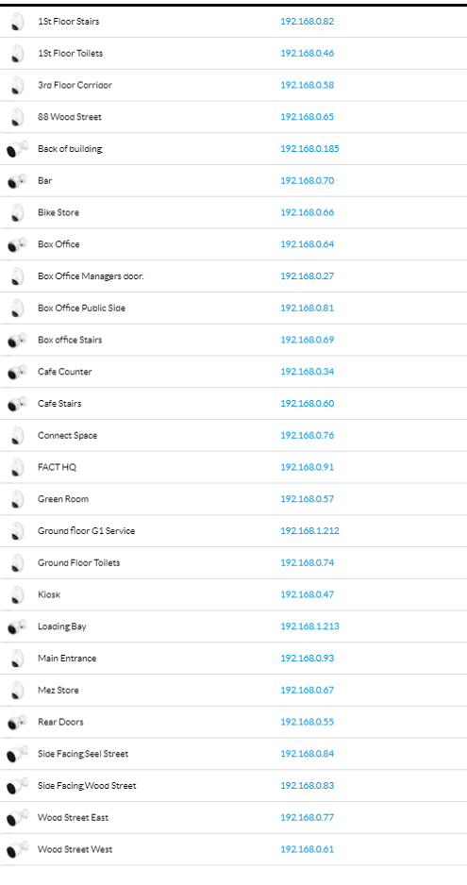Select the bullet camera icon beside Bar

click(x=17, y=180)
